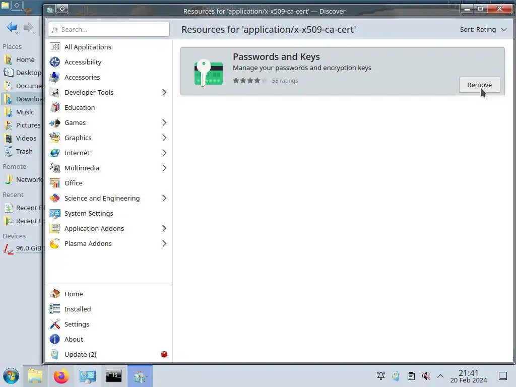Go forward in Dolphin window

(x=29, y=27)
